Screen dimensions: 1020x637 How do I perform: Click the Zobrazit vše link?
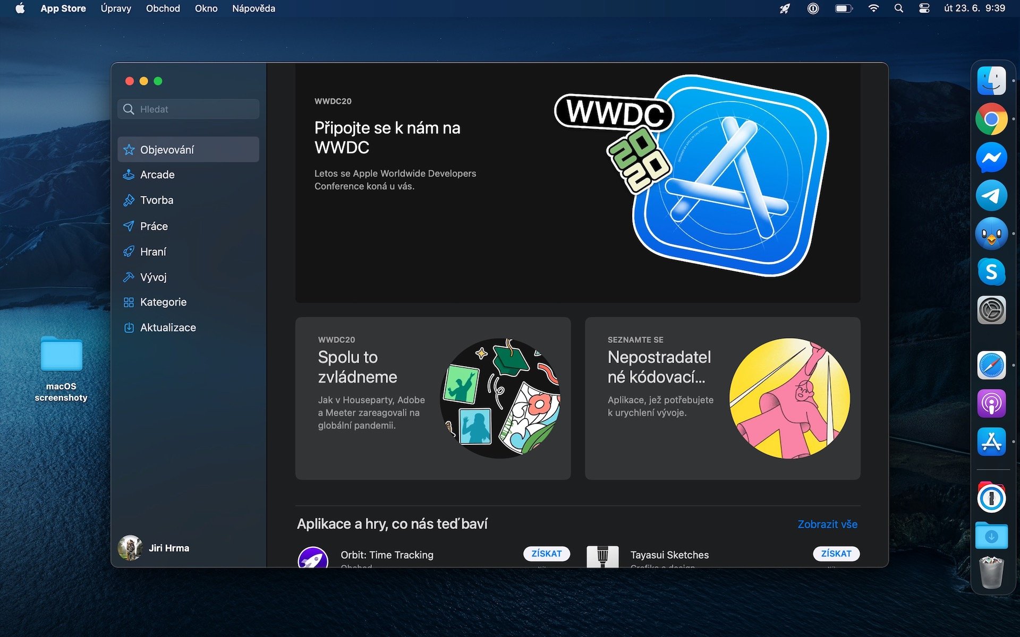pos(828,524)
